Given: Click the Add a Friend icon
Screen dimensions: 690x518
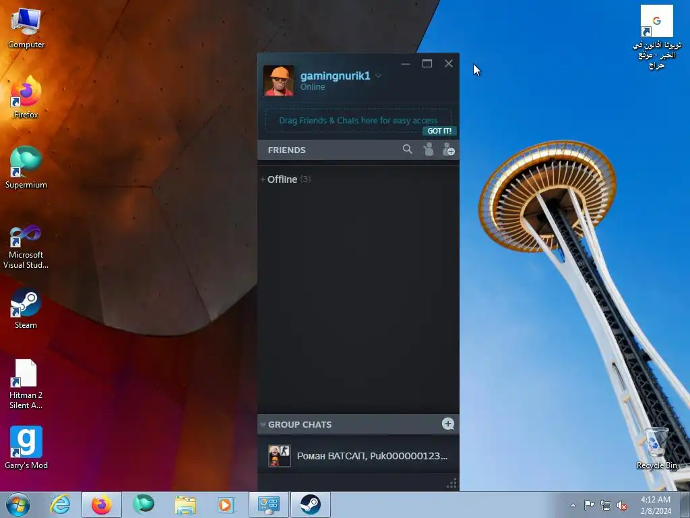Looking at the screenshot, I should 448,150.
